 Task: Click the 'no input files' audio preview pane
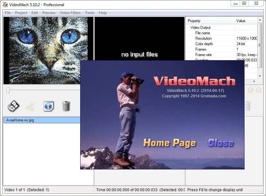pos(139,38)
